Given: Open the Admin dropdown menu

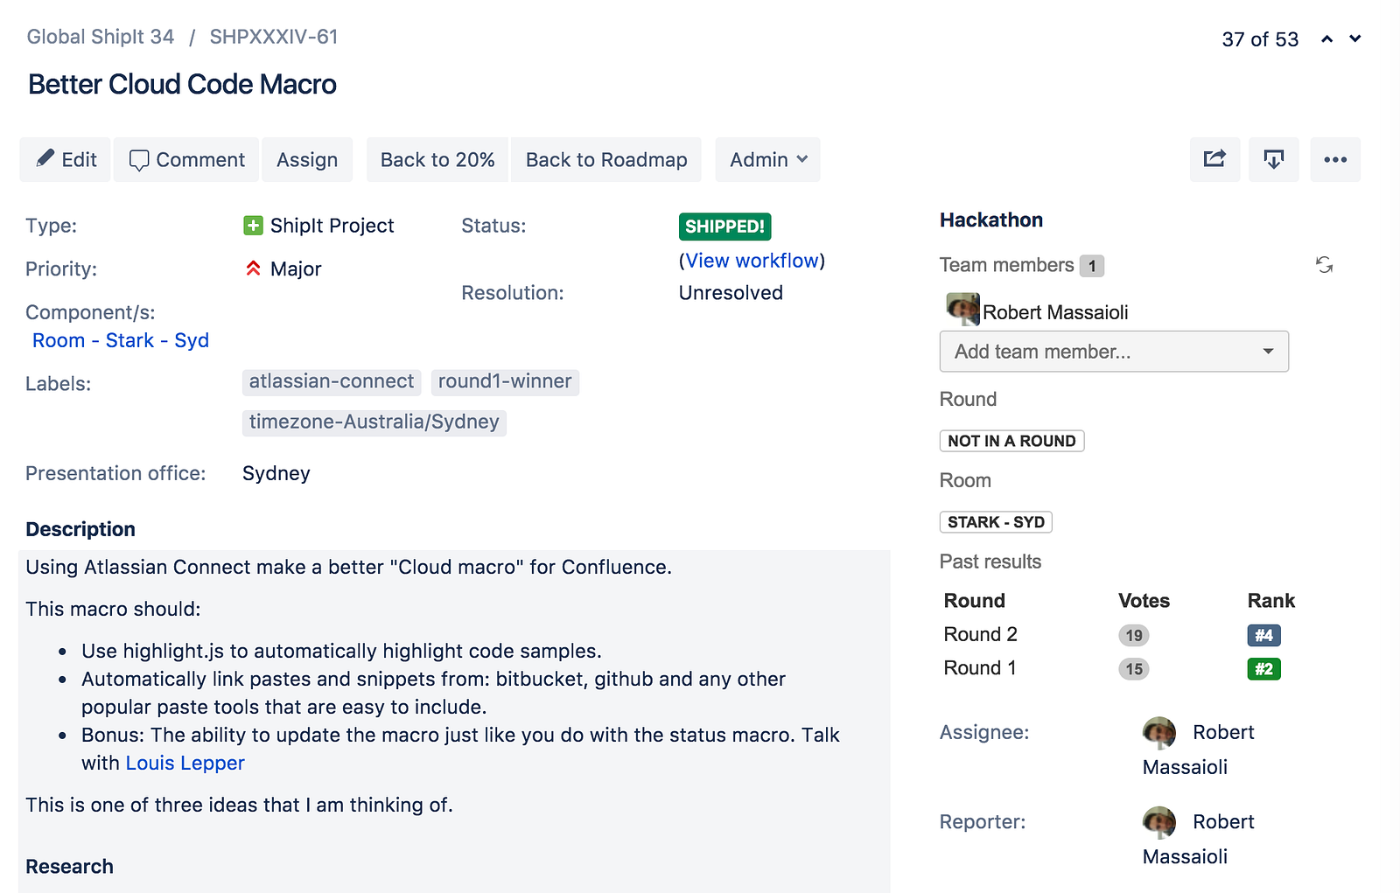Looking at the screenshot, I should coord(767,160).
